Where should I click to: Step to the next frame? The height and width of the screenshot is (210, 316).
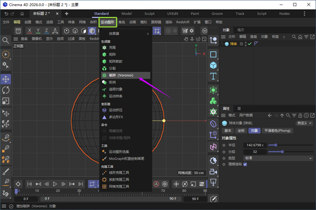pyautogui.click(x=63, y=184)
